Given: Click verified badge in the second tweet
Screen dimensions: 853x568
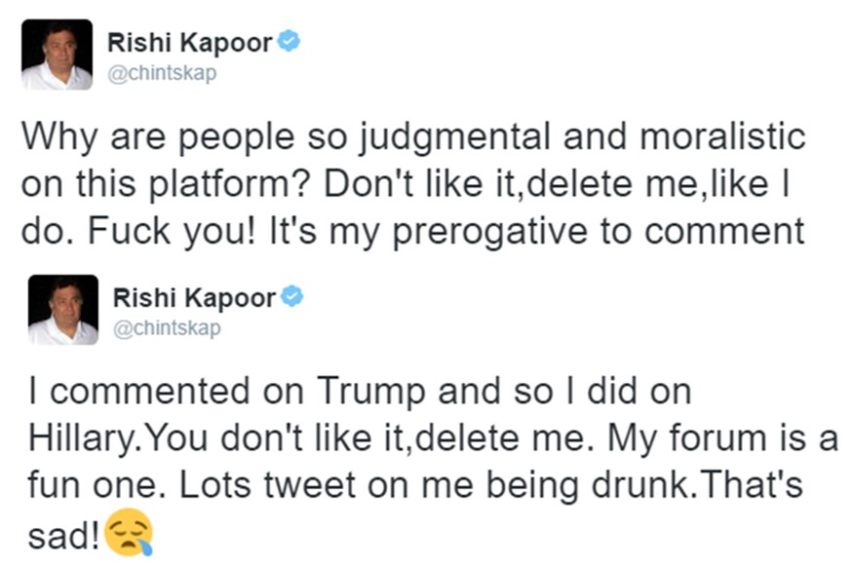Looking at the screenshot, I should click(x=292, y=296).
